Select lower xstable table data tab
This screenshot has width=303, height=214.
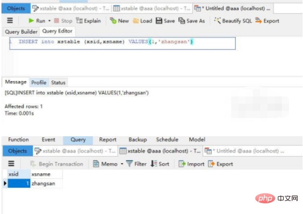pos(160,151)
